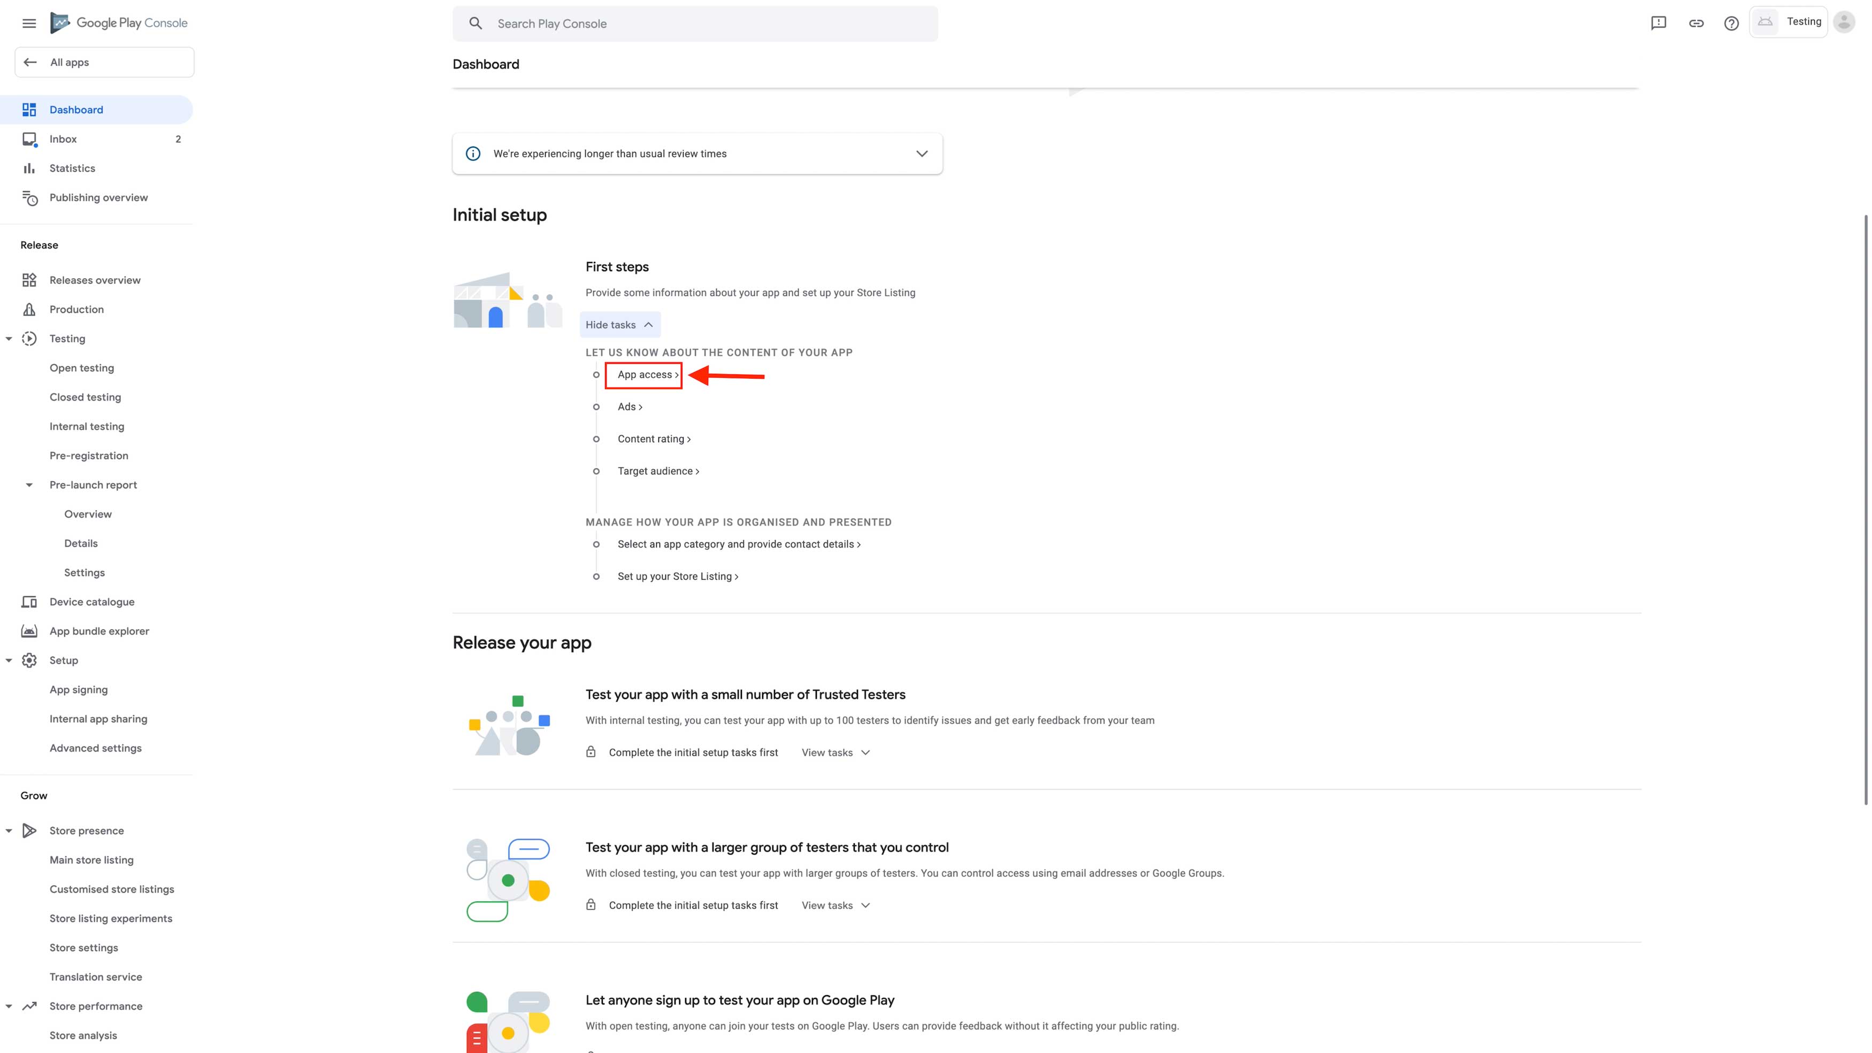Click the feedback icon in top bar
The width and height of the screenshot is (1872, 1053).
click(1659, 23)
